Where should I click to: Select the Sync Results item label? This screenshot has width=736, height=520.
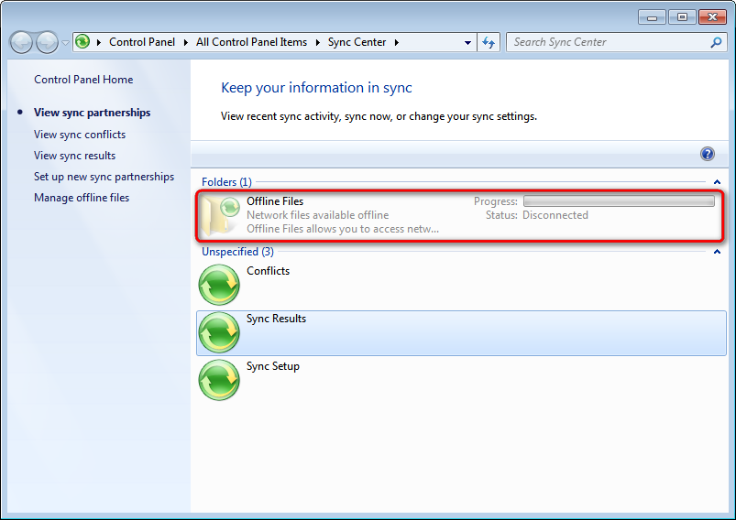pyautogui.click(x=277, y=319)
